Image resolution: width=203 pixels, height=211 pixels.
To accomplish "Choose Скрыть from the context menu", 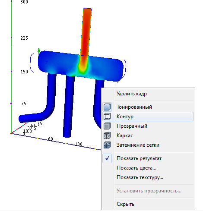I will (125, 204).
